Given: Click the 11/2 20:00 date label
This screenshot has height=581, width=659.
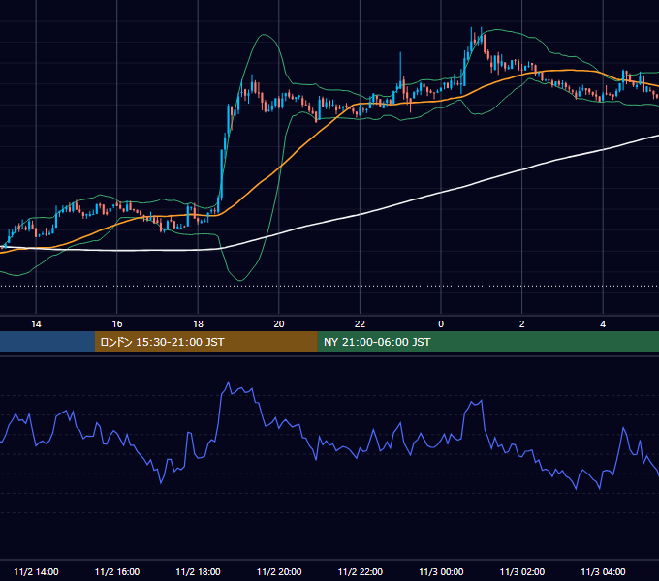Looking at the screenshot, I should (x=279, y=571).
